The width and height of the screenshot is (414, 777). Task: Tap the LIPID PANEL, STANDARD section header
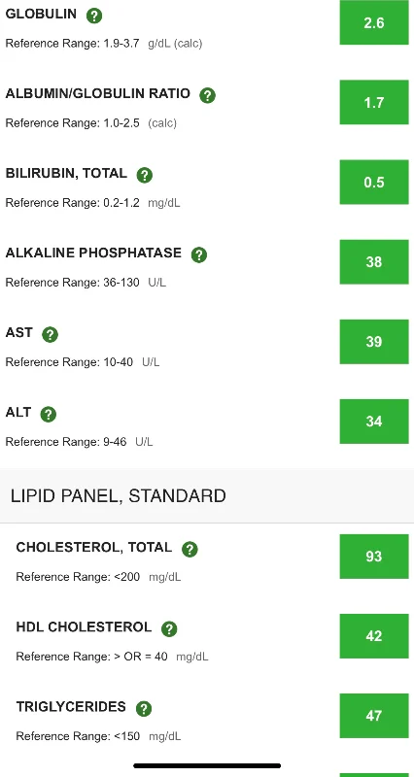(207, 495)
